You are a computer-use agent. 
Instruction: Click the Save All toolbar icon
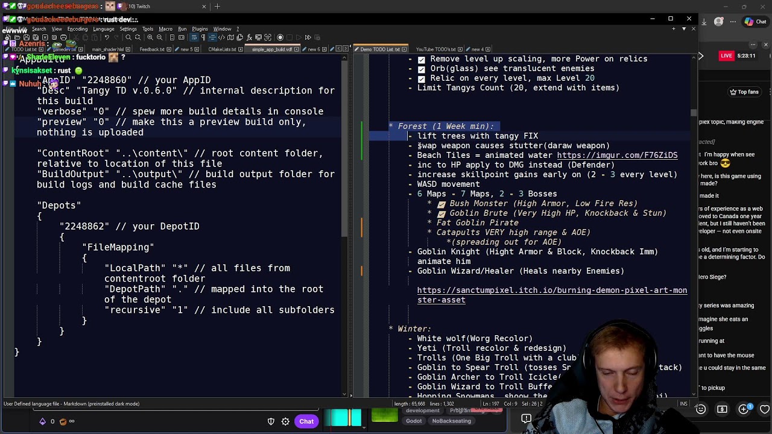pyautogui.click(x=36, y=37)
